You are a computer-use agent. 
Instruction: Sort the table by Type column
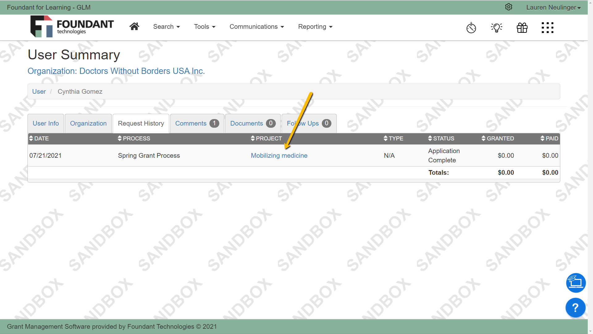[393, 139]
